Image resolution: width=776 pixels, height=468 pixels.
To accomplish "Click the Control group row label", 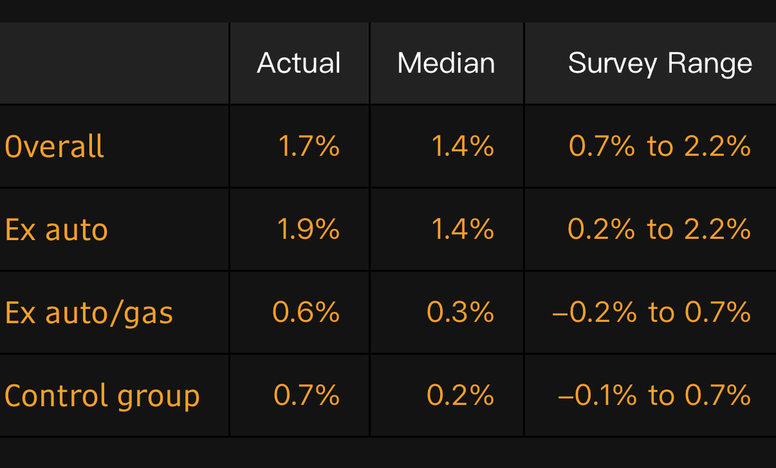I will point(102,396).
